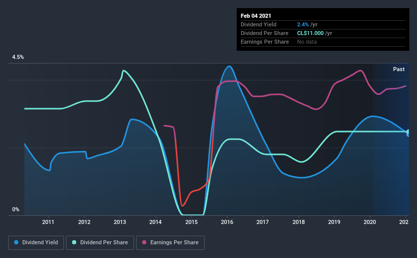Click the 0% y-axis label
The height and width of the screenshot is (258, 417).
[x=16, y=210]
